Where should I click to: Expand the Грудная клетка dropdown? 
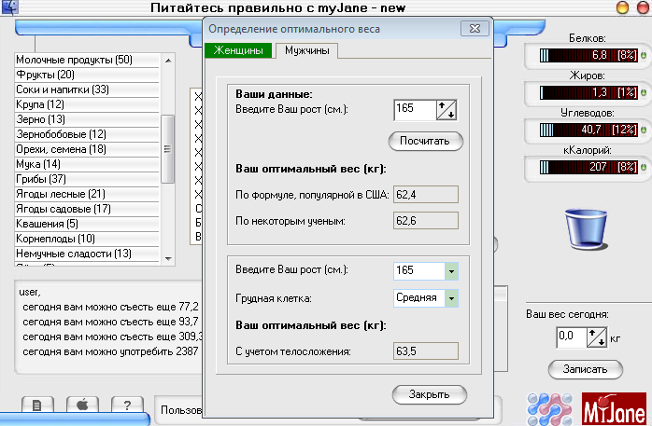click(452, 298)
